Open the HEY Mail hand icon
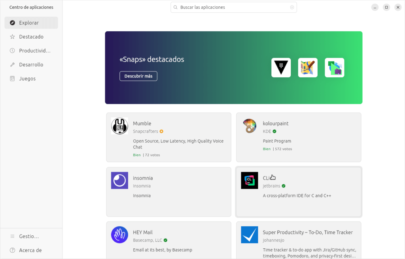405x259 pixels. pos(119,235)
